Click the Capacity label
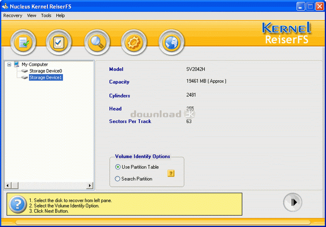326x227 pixels. 119,82
